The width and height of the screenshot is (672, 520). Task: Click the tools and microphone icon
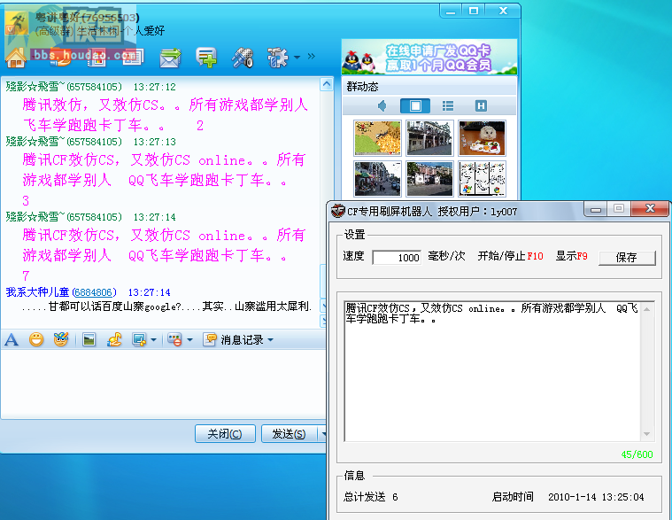243,58
